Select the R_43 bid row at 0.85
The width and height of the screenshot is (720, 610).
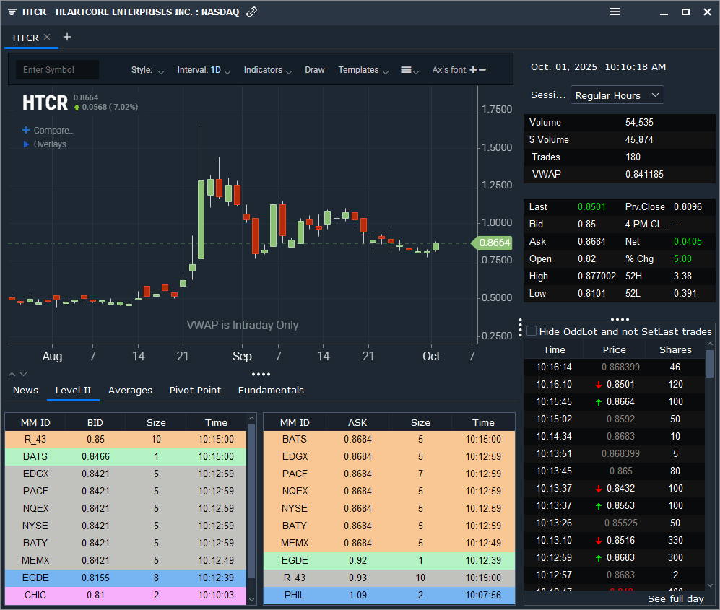tap(126, 439)
